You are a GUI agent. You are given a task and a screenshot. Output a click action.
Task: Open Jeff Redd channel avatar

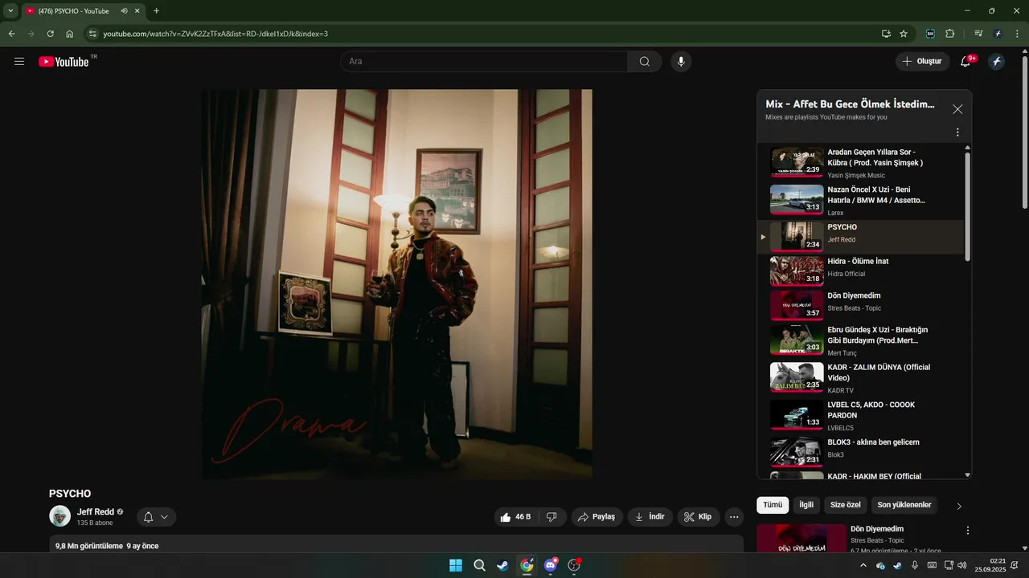[x=59, y=516]
